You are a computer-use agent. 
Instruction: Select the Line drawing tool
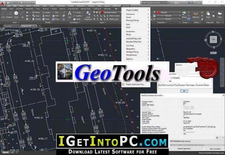pyautogui.click(x=3, y=15)
